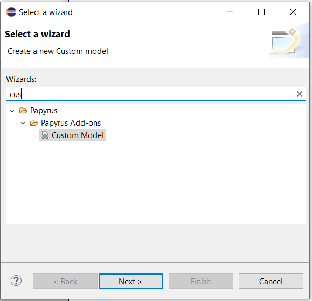Open the help question mark icon

[x=16, y=281]
